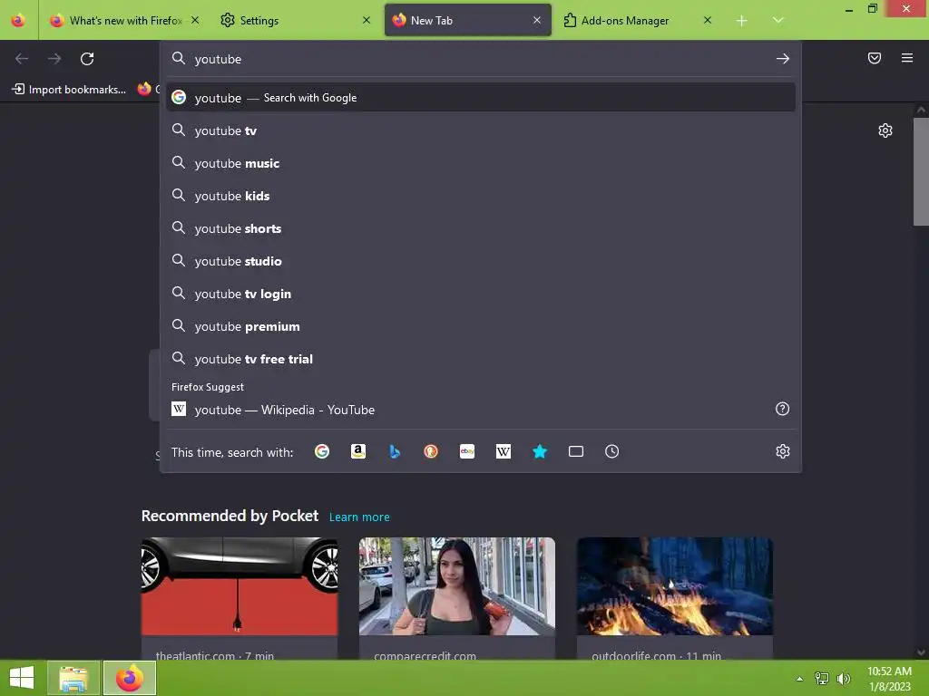Image resolution: width=929 pixels, height=696 pixels.
Task: Open network icon in system tray
Action: pos(822,679)
